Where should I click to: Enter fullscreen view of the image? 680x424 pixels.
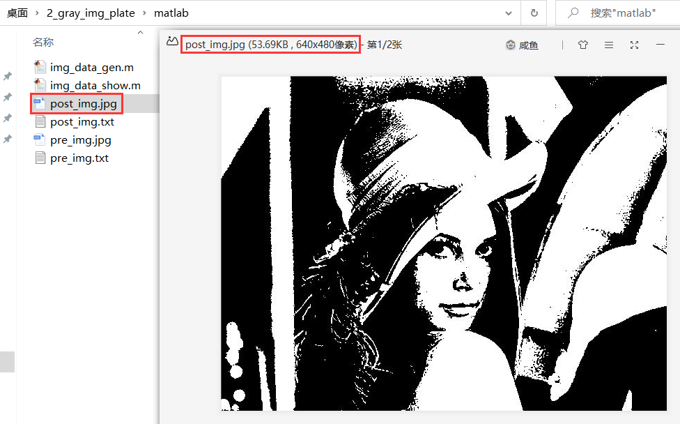click(x=634, y=45)
